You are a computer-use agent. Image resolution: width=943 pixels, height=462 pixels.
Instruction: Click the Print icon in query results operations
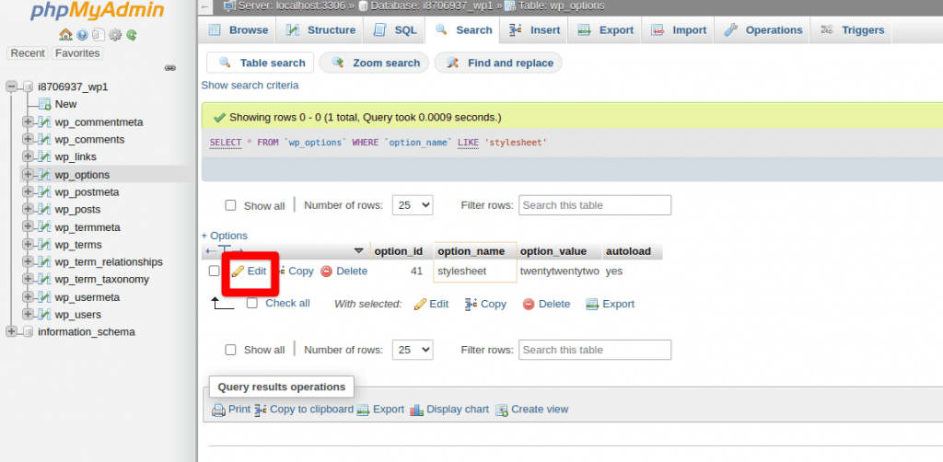(218, 410)
